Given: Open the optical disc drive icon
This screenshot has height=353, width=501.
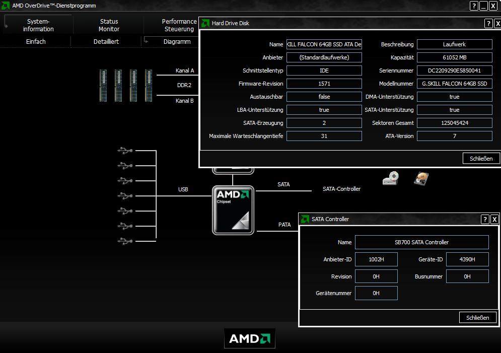Looking at the screenshot, I should (390, 178).
